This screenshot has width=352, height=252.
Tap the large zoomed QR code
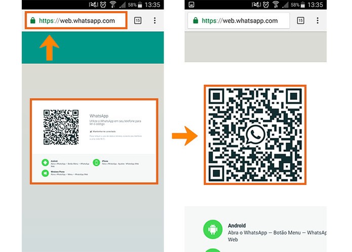(255, 135)
